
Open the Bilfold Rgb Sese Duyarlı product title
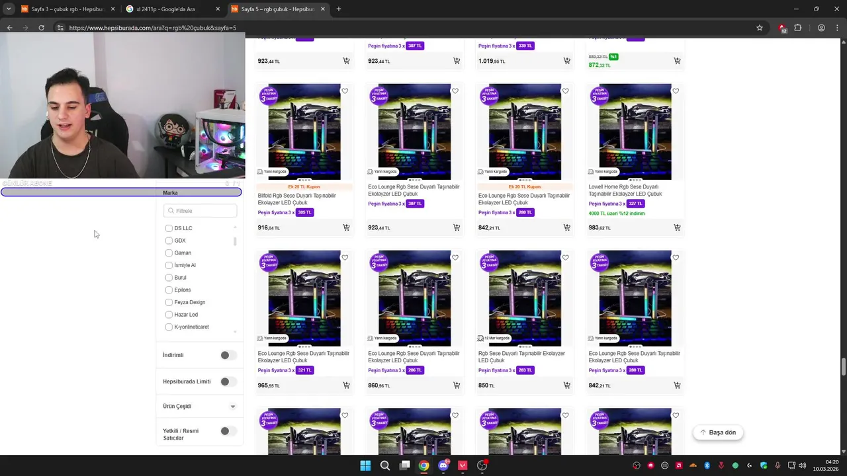tap(296, 199)
